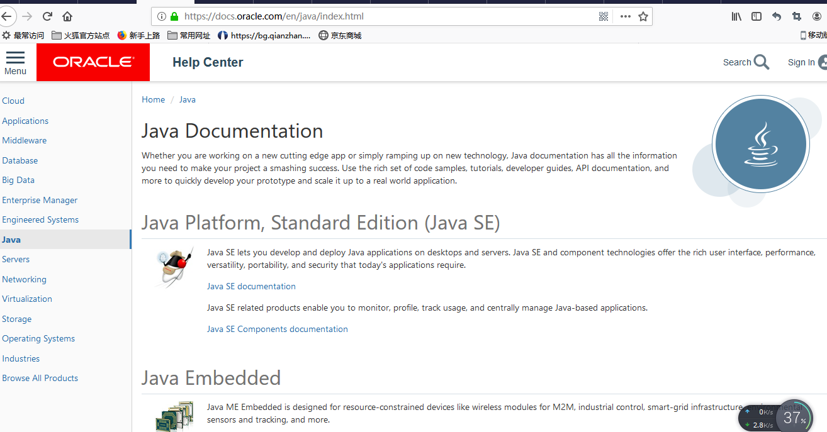The image size is (827, 432).
Task: Go to the browser home icon
Action: click(x=67, y=16)
